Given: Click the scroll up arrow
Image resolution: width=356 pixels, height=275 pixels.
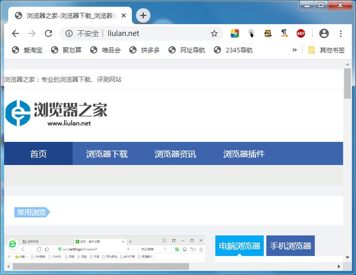Looking at the screenshot, I should (x=347, y=64).
